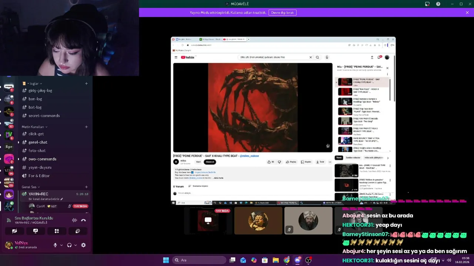
Task: Open voice connection signal info icon
Action: tap(9, 220)
